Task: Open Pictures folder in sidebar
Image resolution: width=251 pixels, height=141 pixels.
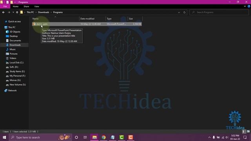Action: (x=13, y=54)
